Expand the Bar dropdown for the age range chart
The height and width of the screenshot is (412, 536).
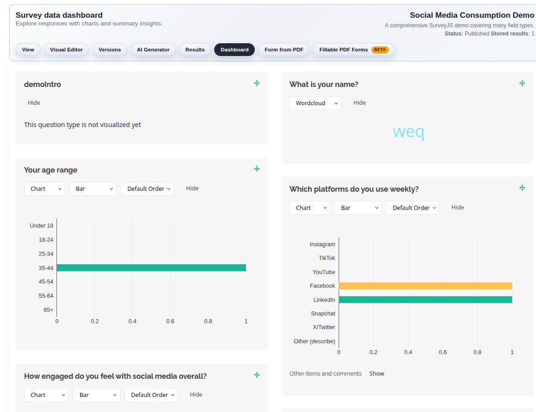click(93, 188)
